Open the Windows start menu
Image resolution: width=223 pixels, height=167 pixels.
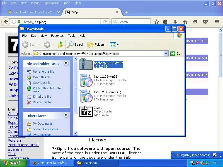point(13,163)
